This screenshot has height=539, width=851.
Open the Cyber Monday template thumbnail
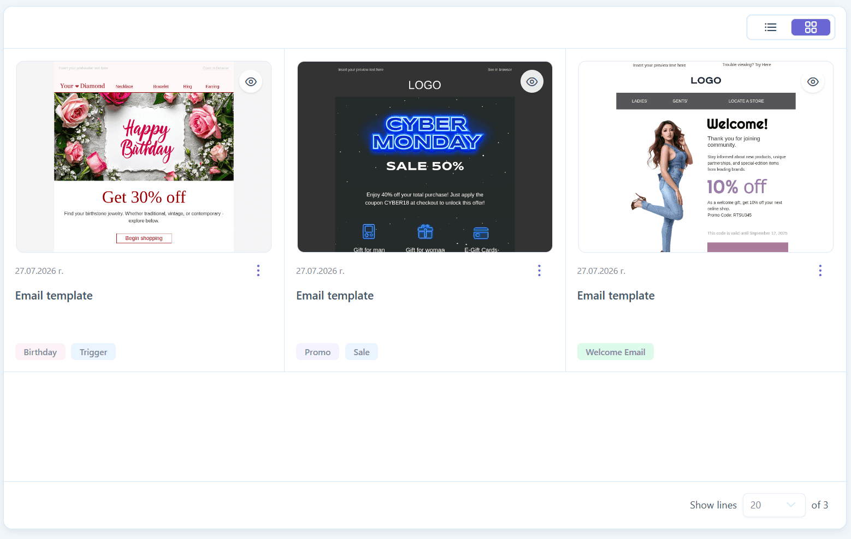pyautogui.click(x=425, y=157)
